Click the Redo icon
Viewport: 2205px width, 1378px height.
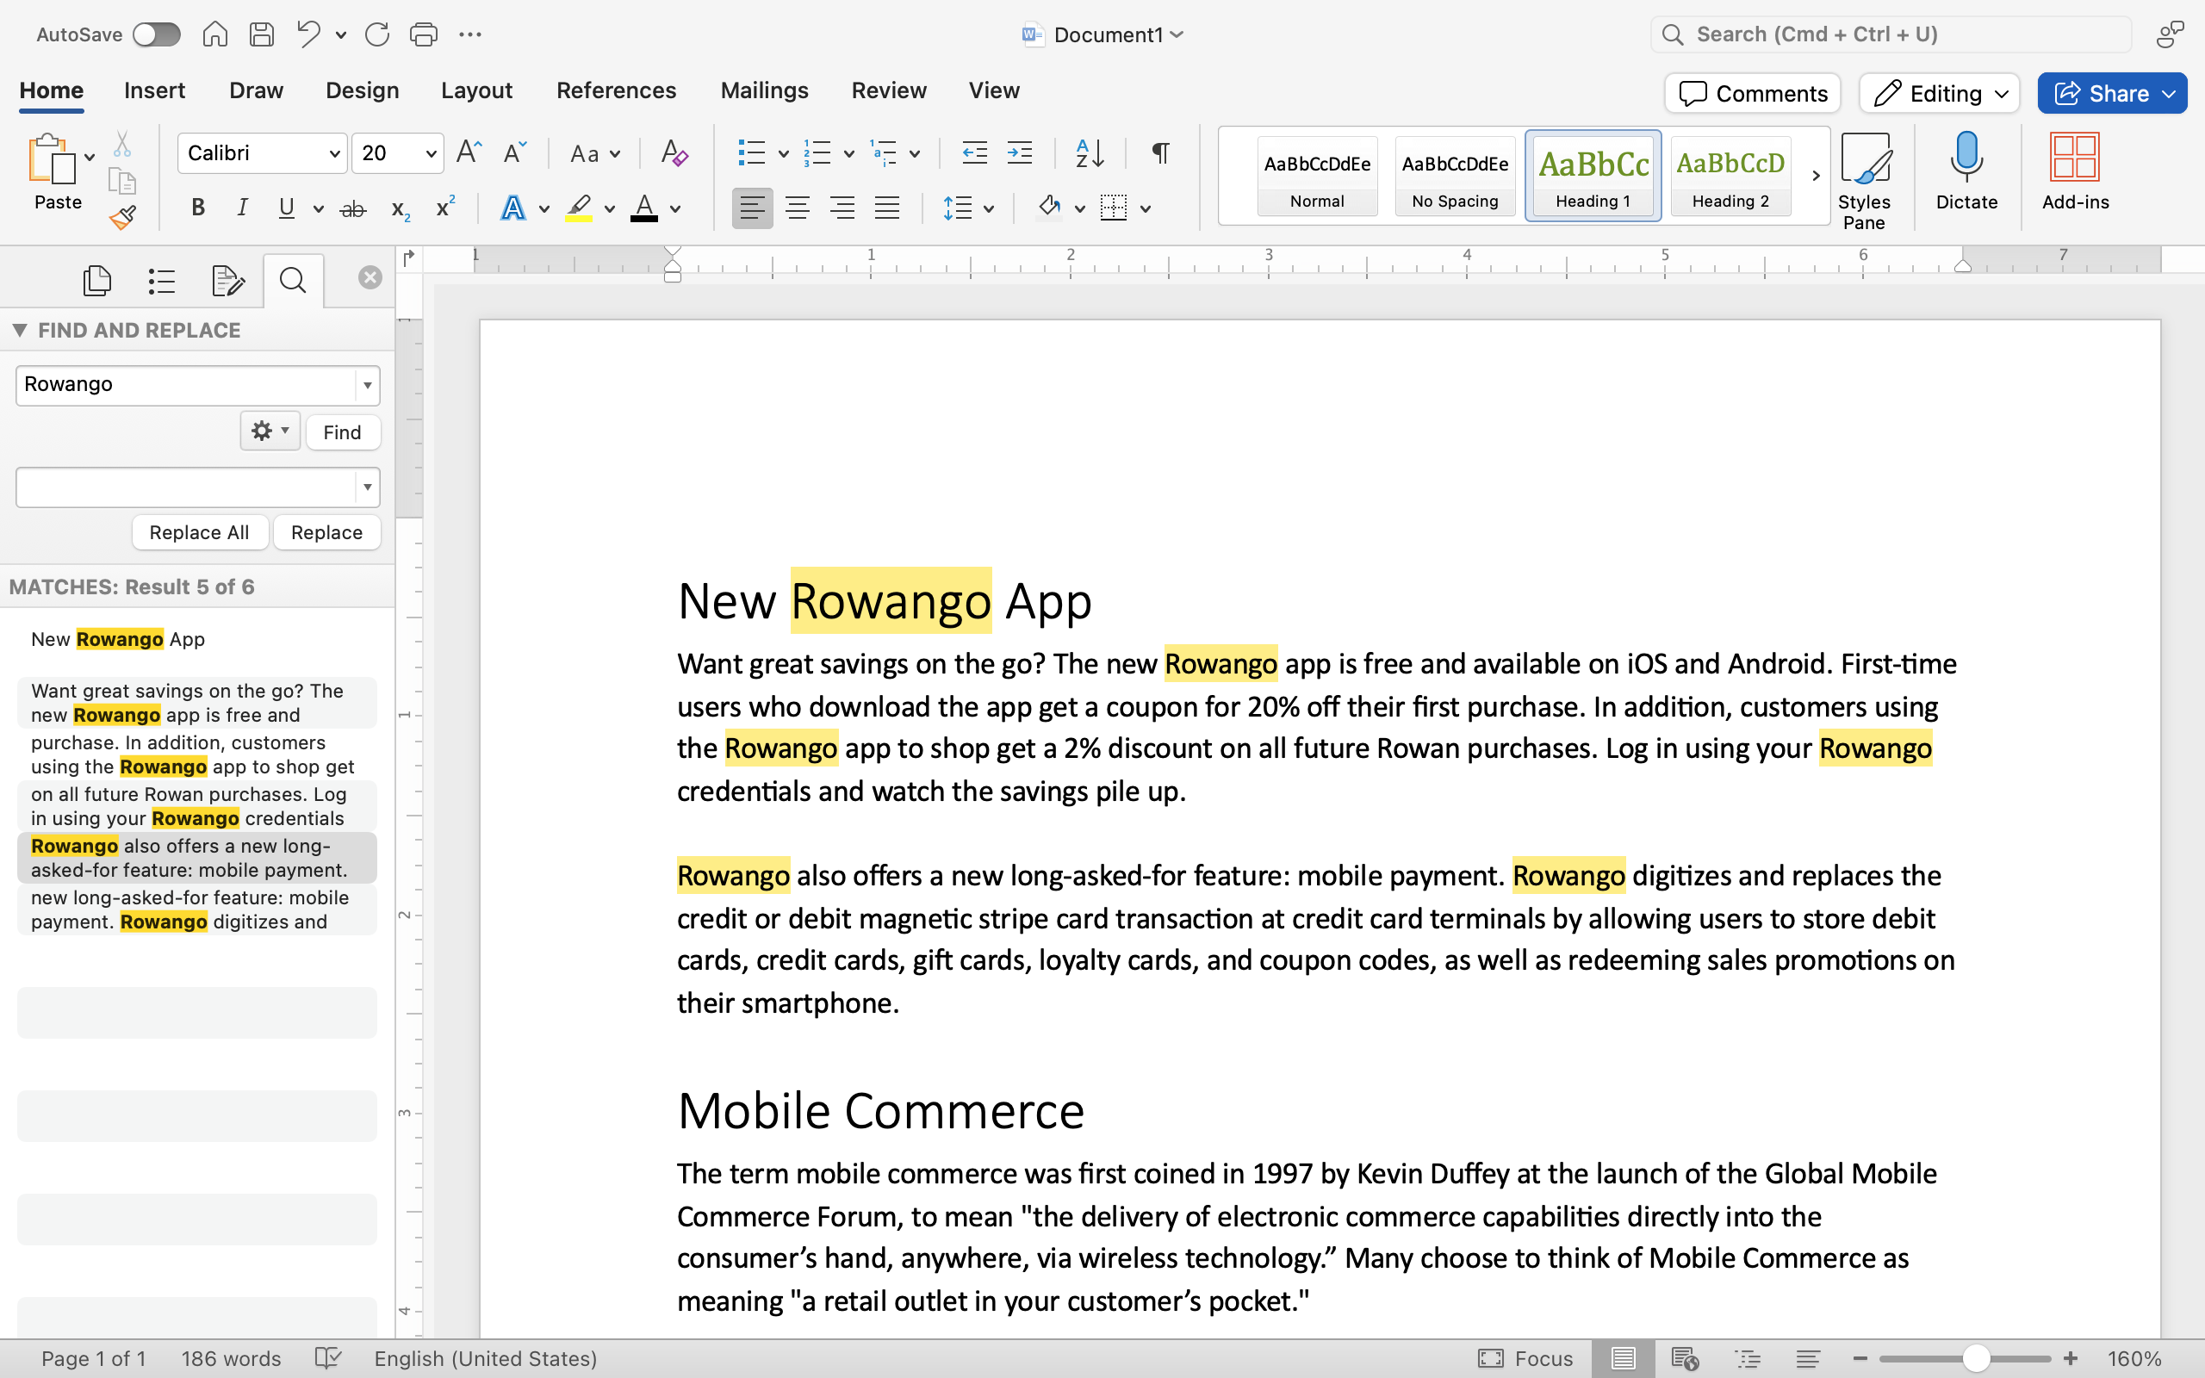[377, 34]
